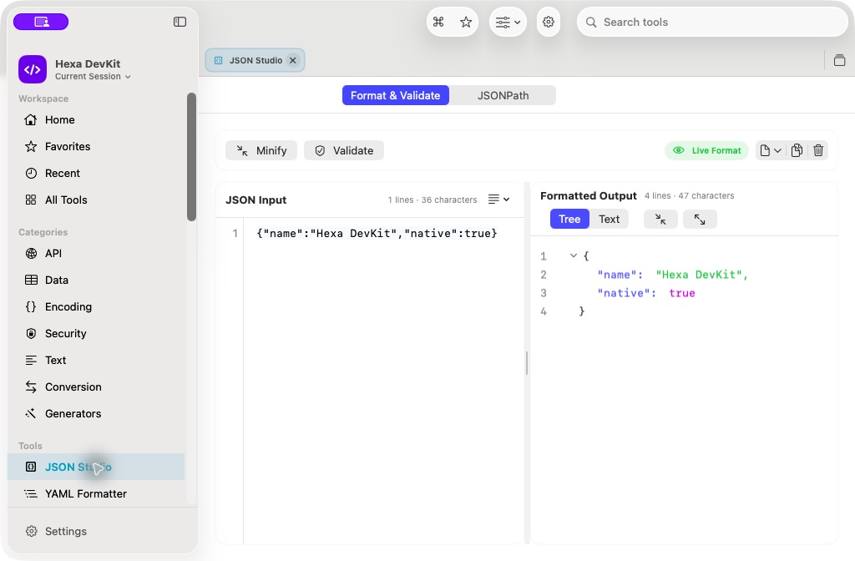
Task: Collapse the root object chevron
Action: [573, 255]
